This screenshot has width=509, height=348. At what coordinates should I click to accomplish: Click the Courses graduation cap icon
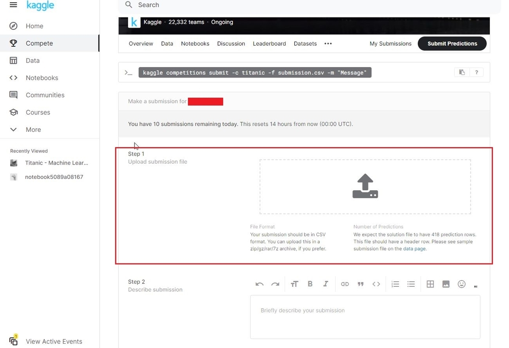tap(14, 113)
